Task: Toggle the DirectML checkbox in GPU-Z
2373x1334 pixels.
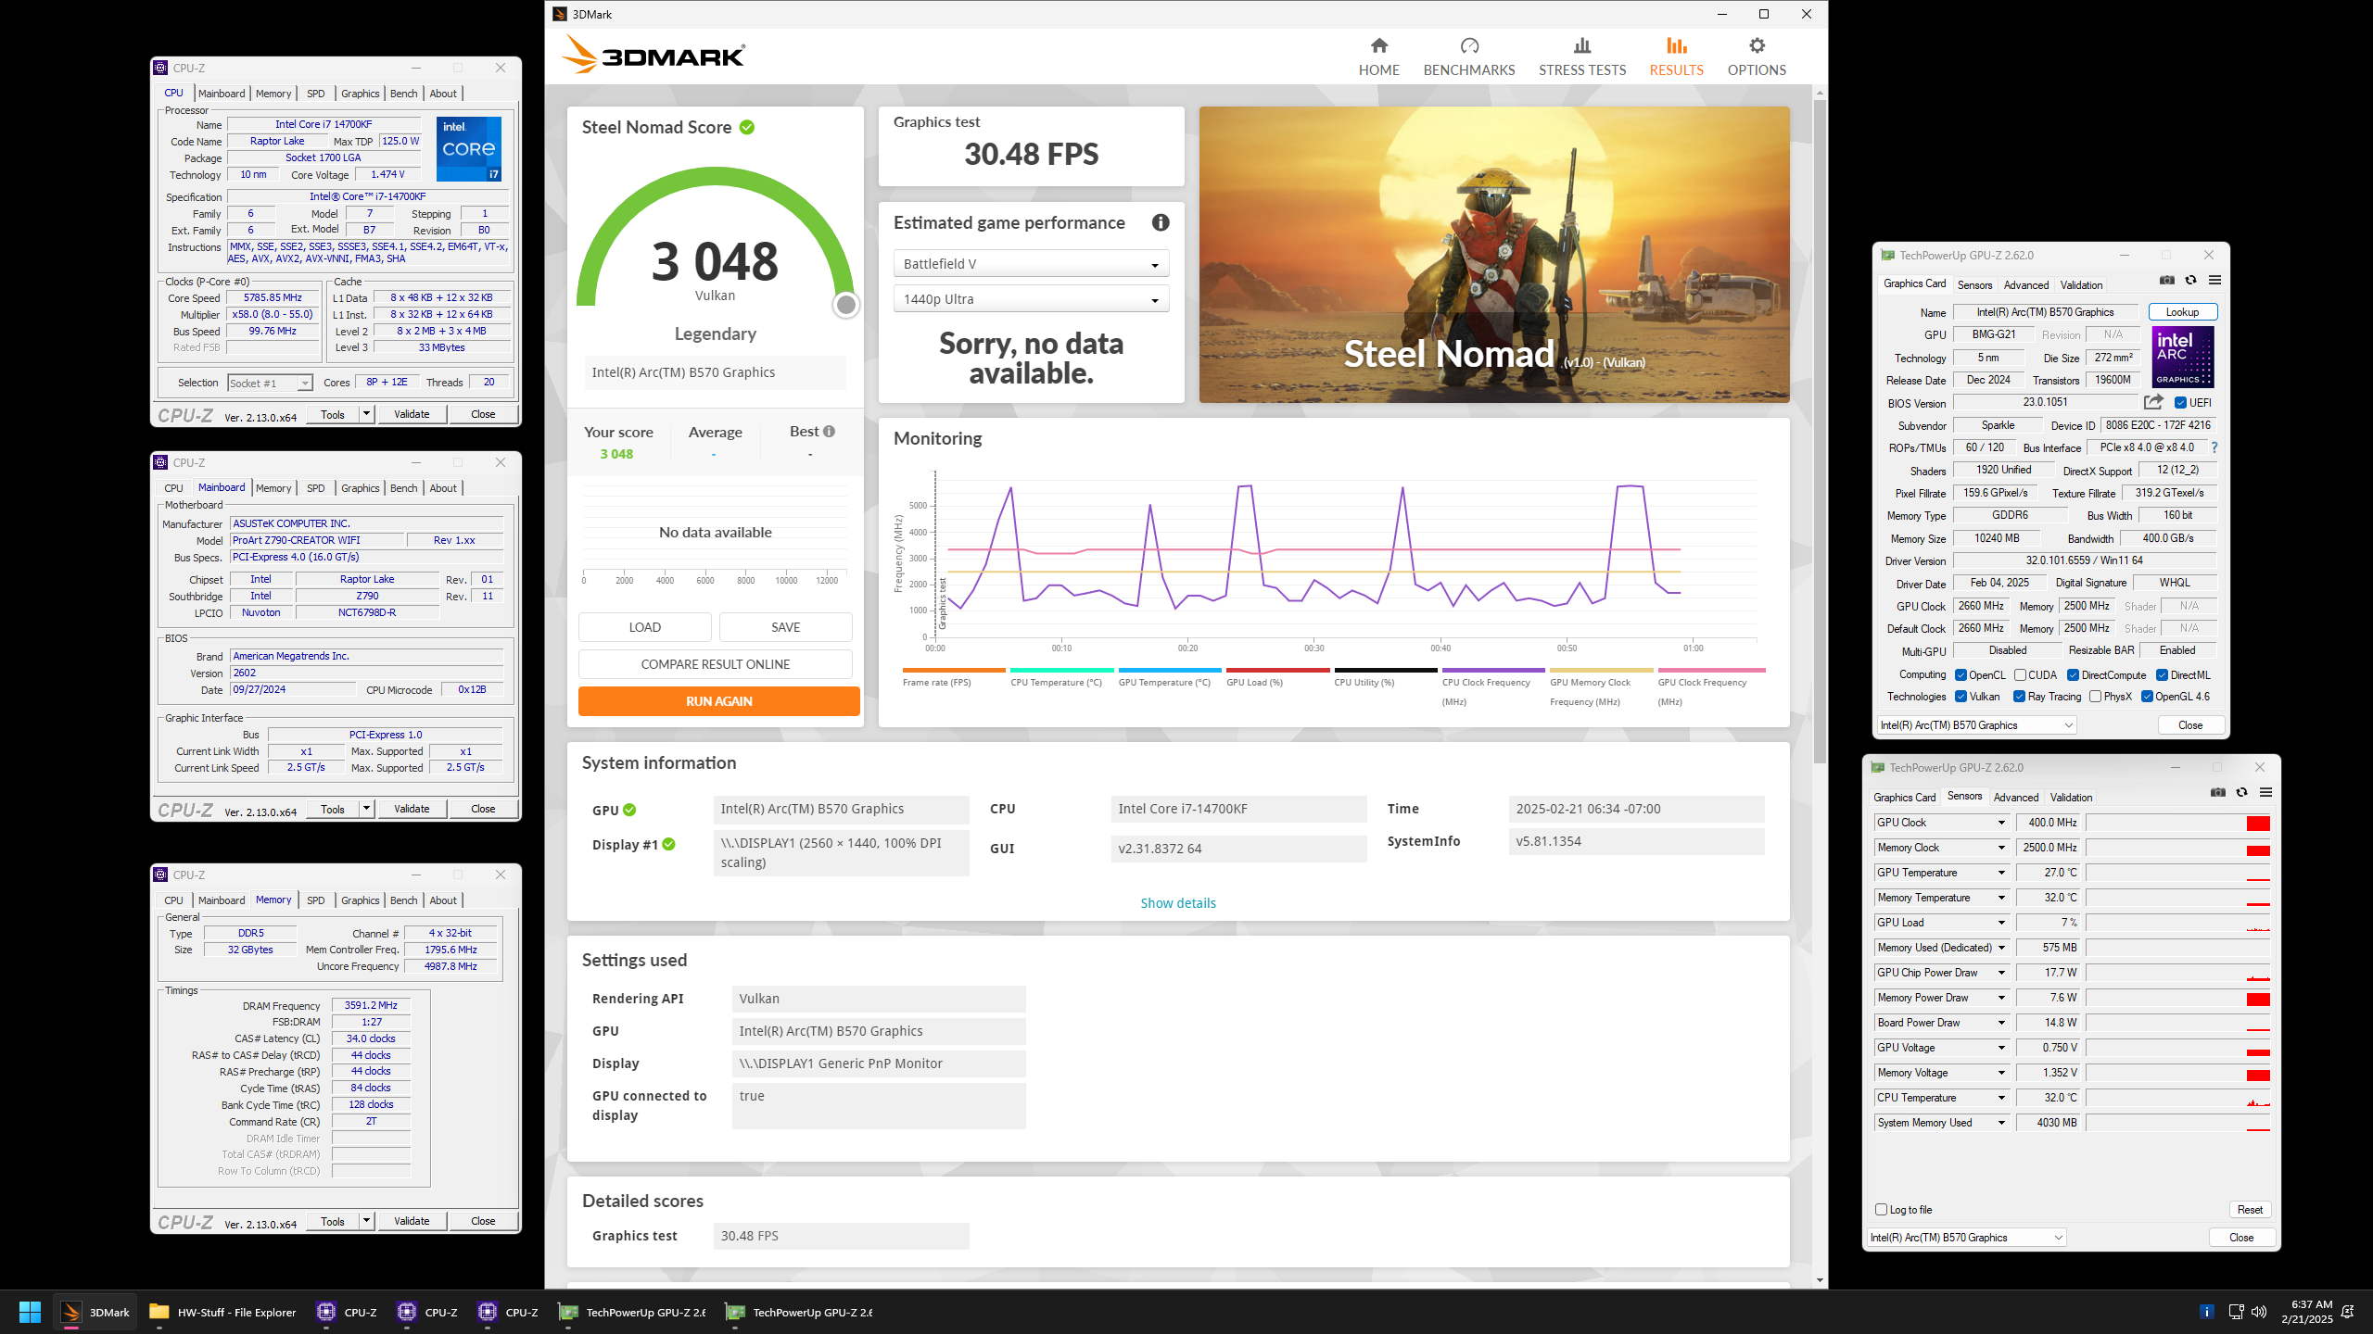Action: 2162,675
